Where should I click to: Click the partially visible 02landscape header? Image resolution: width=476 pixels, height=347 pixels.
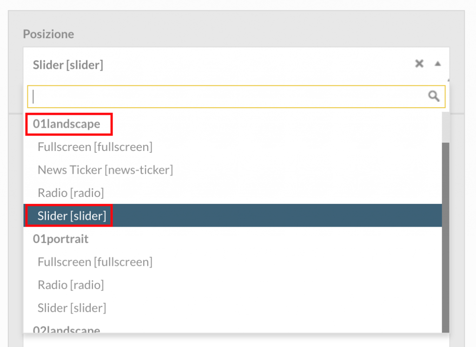pos(66,329)
